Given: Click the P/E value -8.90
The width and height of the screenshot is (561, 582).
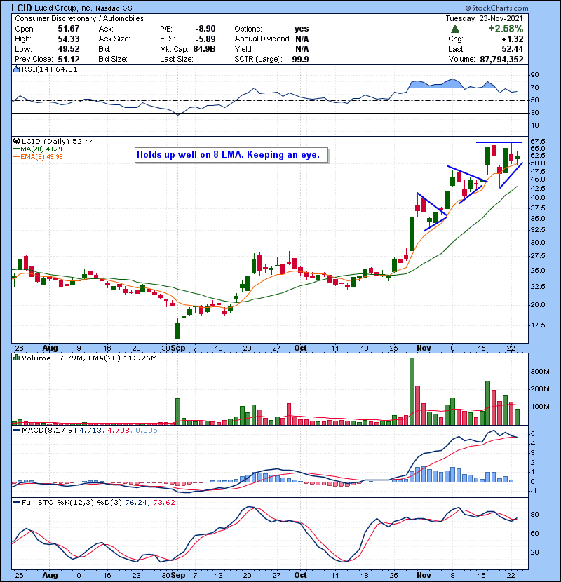Looking at the screenshot, I should (205, 29).
